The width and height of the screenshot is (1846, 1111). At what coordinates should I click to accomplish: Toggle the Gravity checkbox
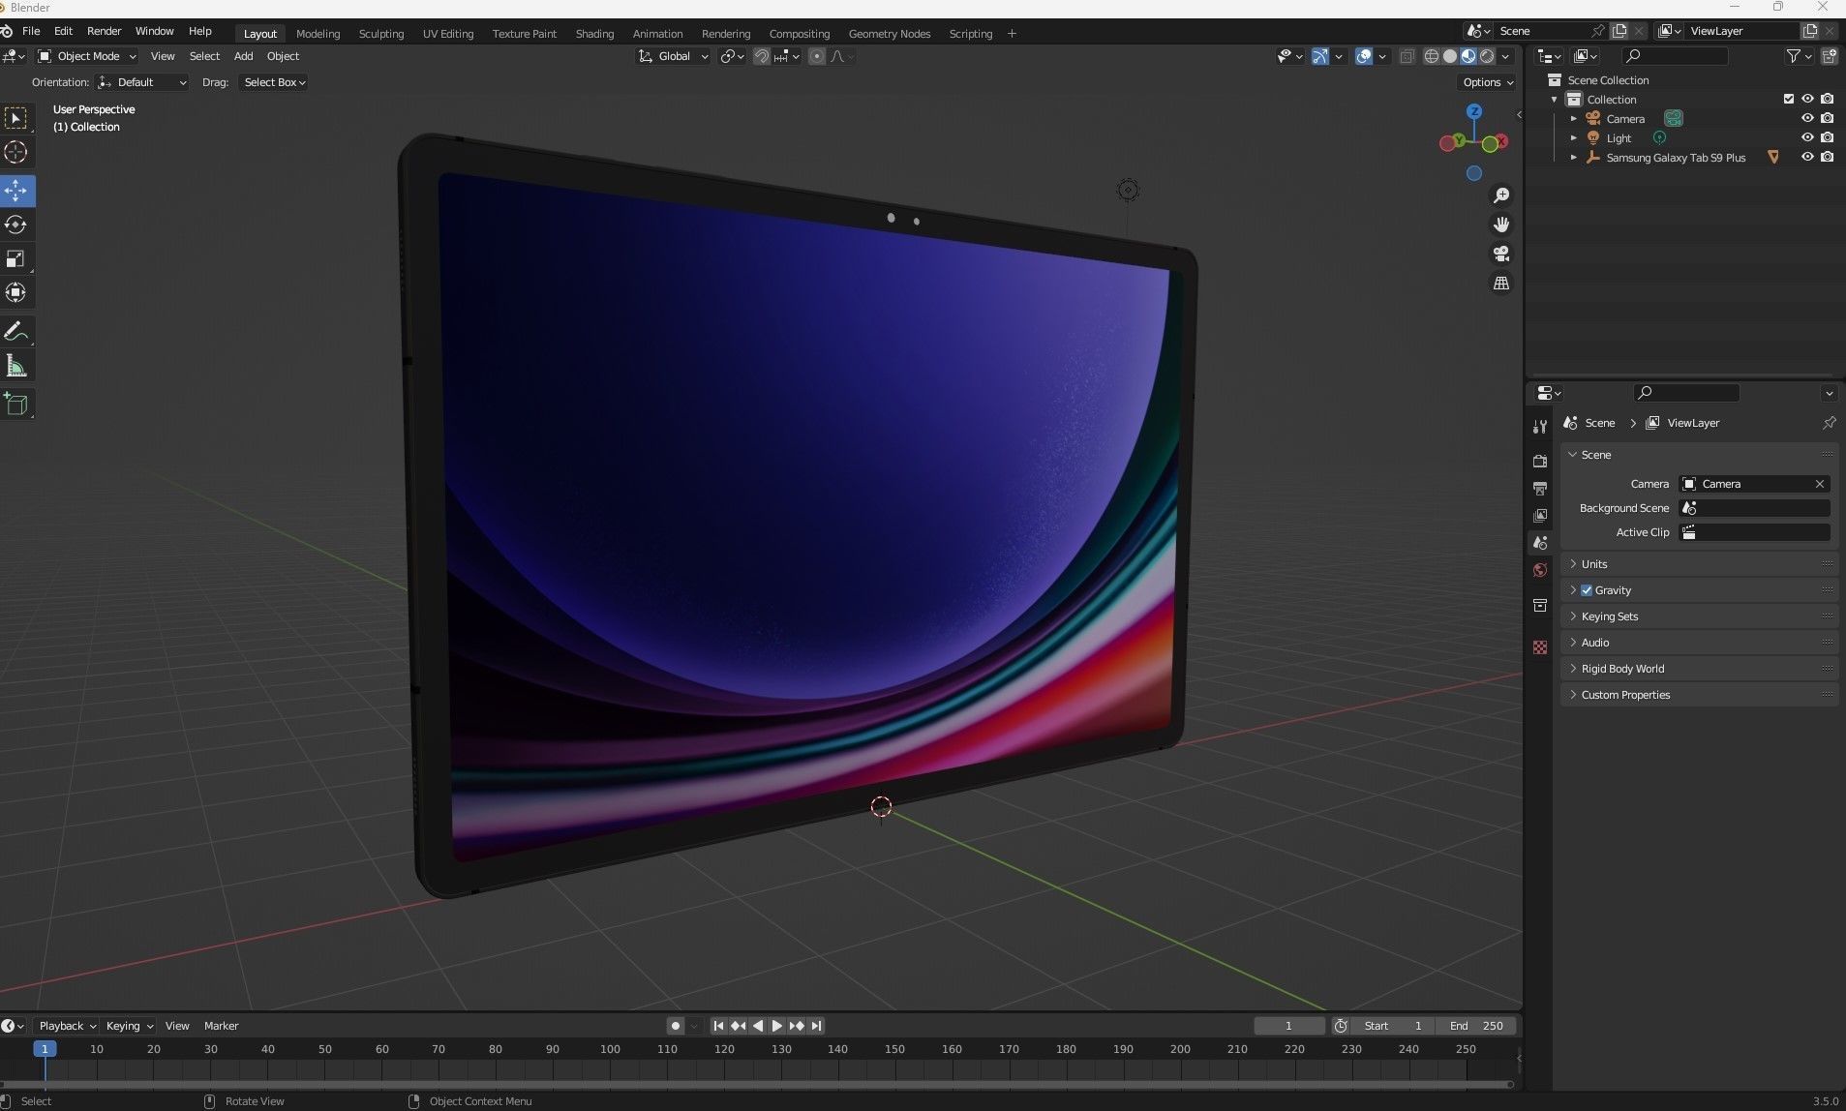1587,590
